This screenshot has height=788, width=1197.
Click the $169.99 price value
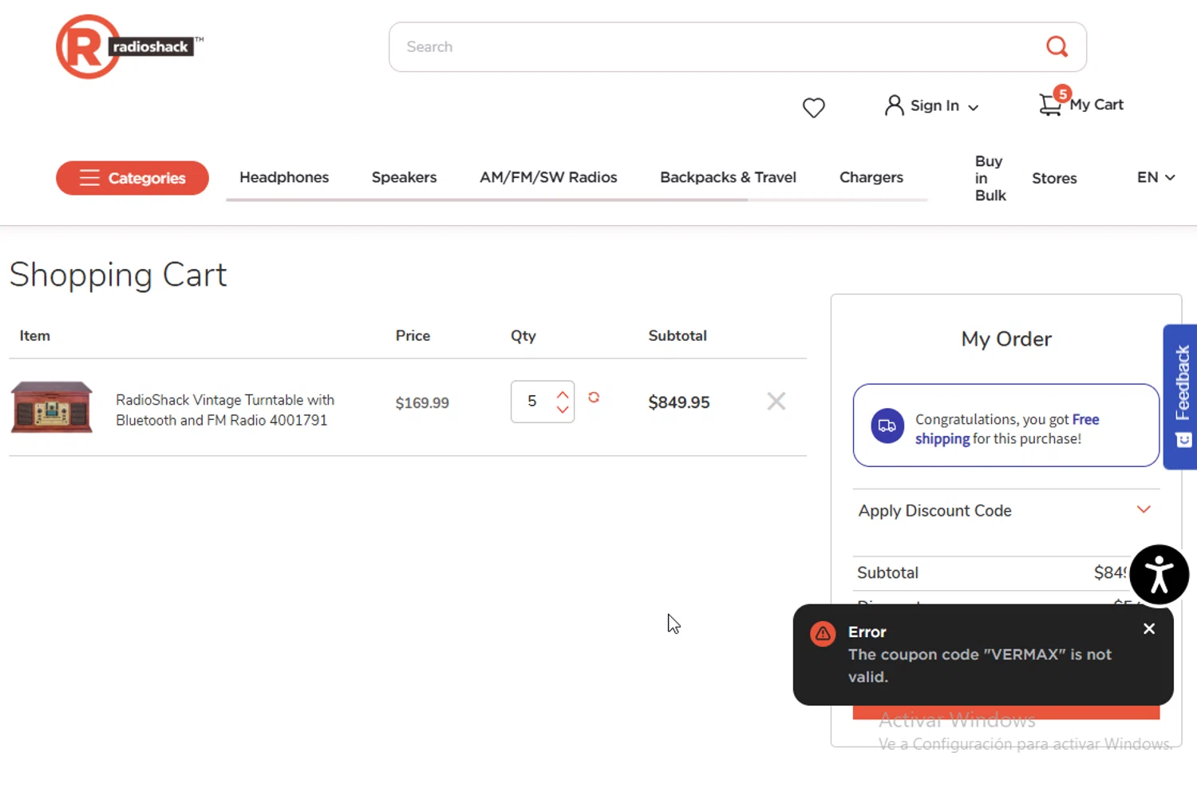click(422, 402)
